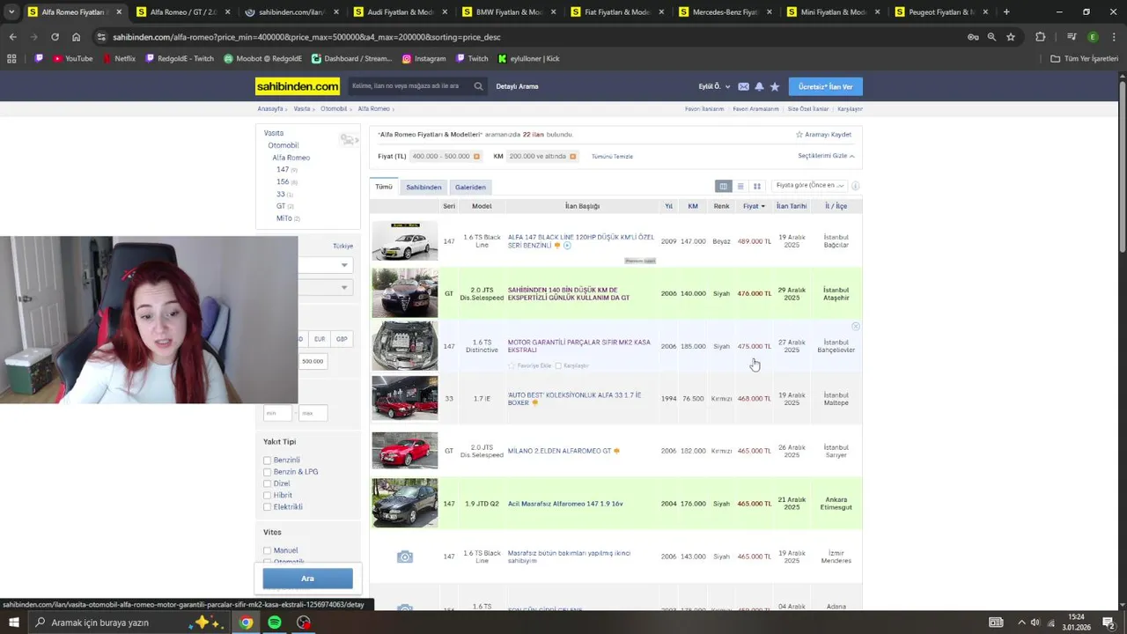Click the max value input field
The width and height of the screenshot is (1127, 634).
pyautogui.click(x=313, y=413)
